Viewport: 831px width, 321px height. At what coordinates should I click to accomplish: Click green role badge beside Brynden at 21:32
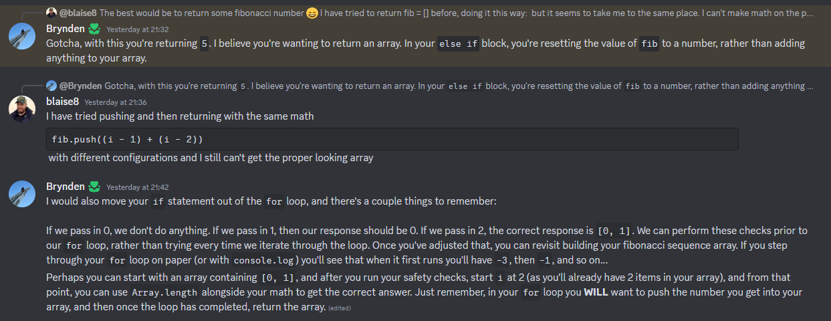tap(94, 29)
